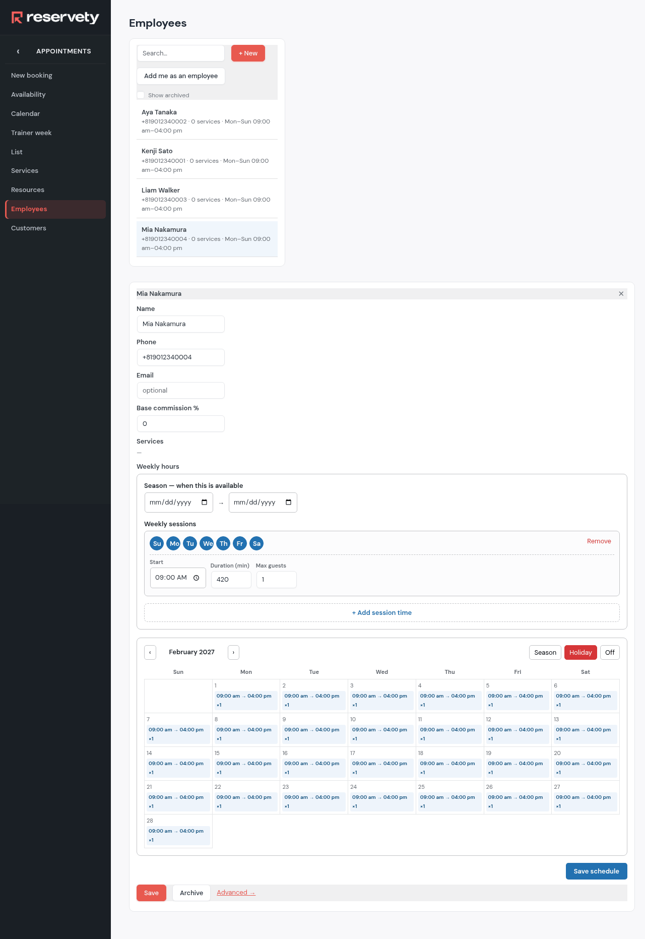Go to the previous month in calendar
Viewport: 645px width, 939px height.
coord(150,653)
